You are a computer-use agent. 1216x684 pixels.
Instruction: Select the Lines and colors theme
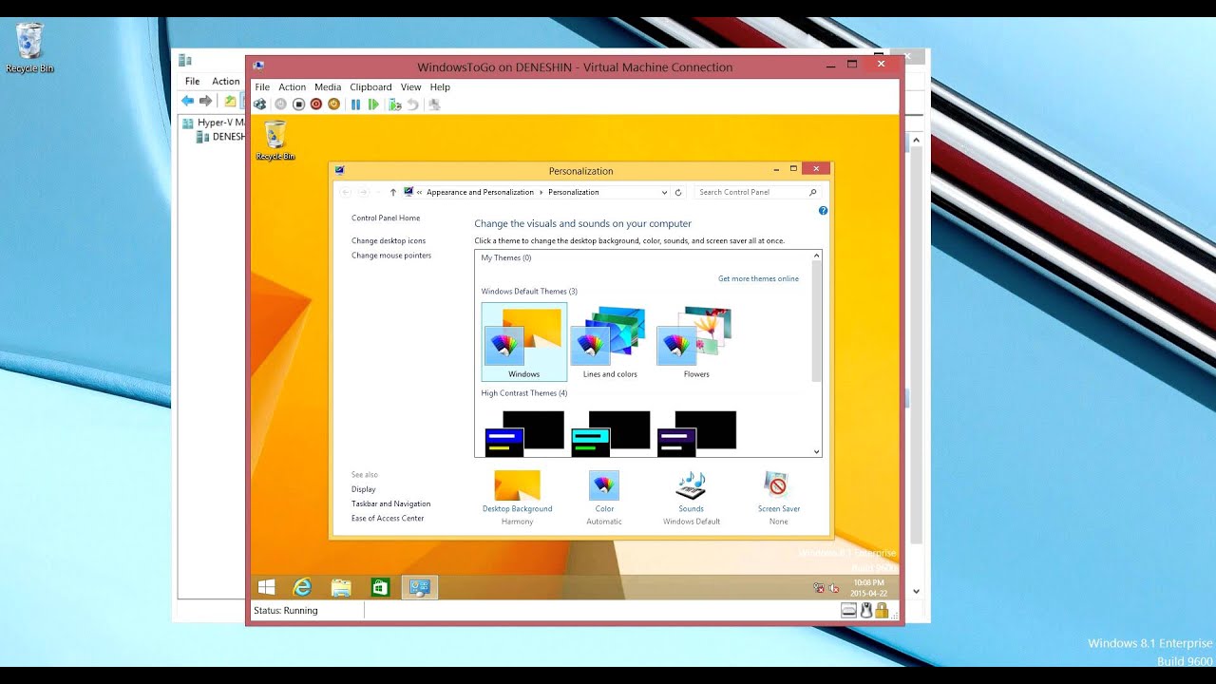610,342
